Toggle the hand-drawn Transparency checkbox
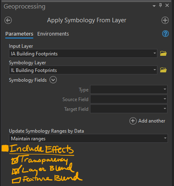The width and height of the screenshot is (174, 186). (15, 160)
